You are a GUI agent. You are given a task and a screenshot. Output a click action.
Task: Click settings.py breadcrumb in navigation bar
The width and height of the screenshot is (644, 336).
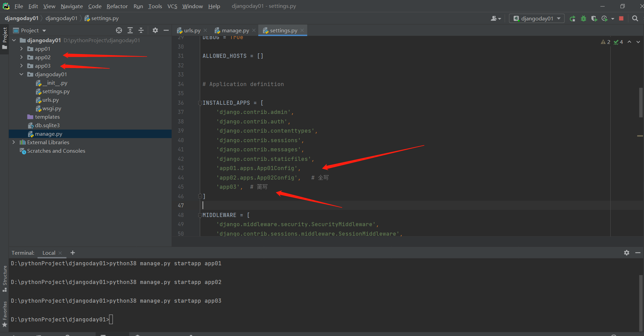[x=101, y=18]
